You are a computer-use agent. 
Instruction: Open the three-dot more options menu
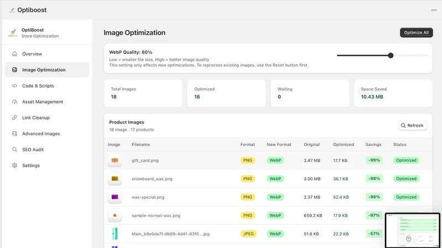point(434,10)
